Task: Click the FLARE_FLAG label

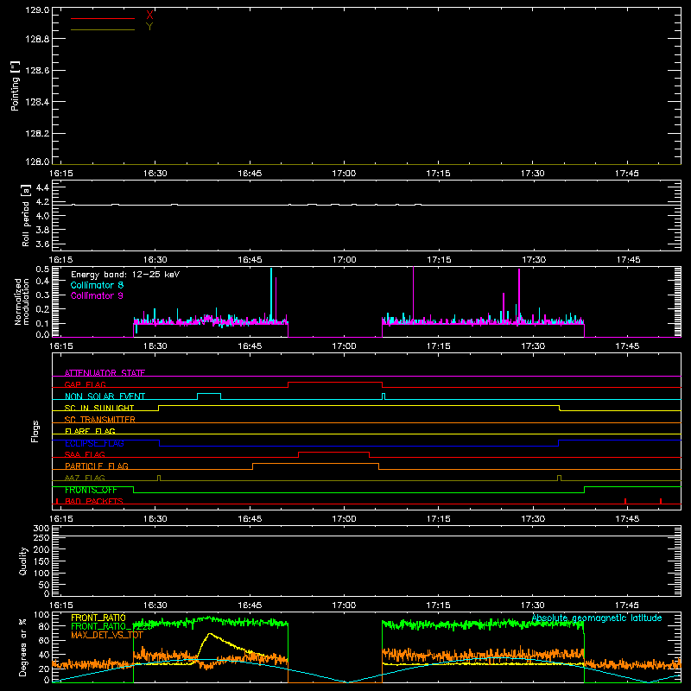Action: [90, 431]
